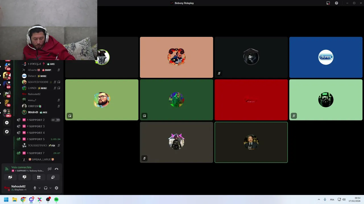Open server with 15 badge
The image size is (364, 204).
(x=7, y=103)
